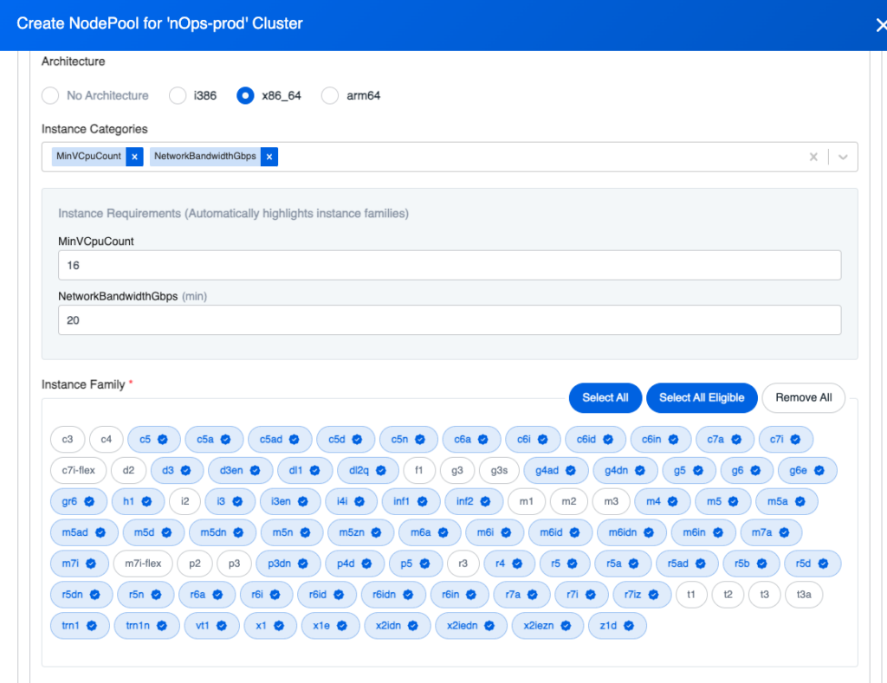Remove the NetworkBandwidthGbps category tag
Screen dimensions: 887x683
tap(269, 157)
